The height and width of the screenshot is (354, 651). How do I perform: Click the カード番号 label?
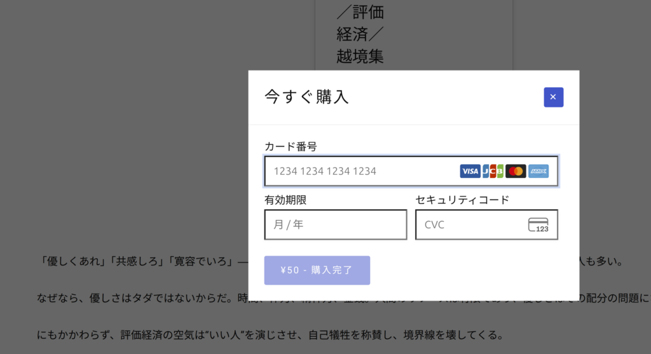pyautogui.click(x=291, y=146)
